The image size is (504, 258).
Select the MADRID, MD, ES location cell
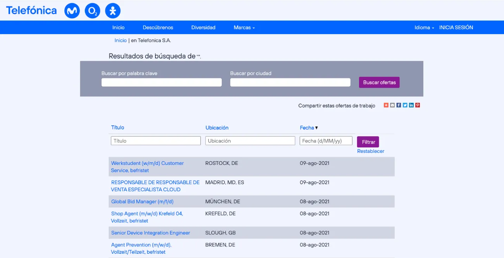[225, 182]
